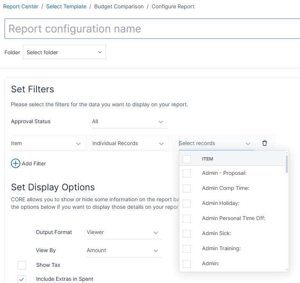Check the ITEM select-all checkbox
The width and height of the screenshot is (300, 283).
187,159
